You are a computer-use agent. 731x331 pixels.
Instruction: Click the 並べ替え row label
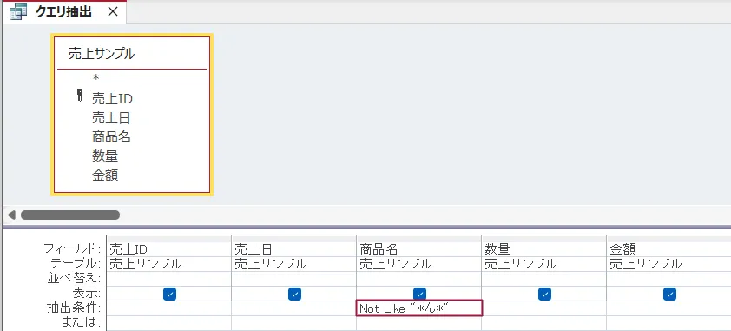[74, 279]
